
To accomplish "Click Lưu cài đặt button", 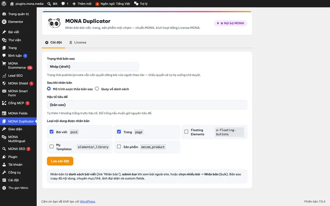I will click(x=60, y=161).
